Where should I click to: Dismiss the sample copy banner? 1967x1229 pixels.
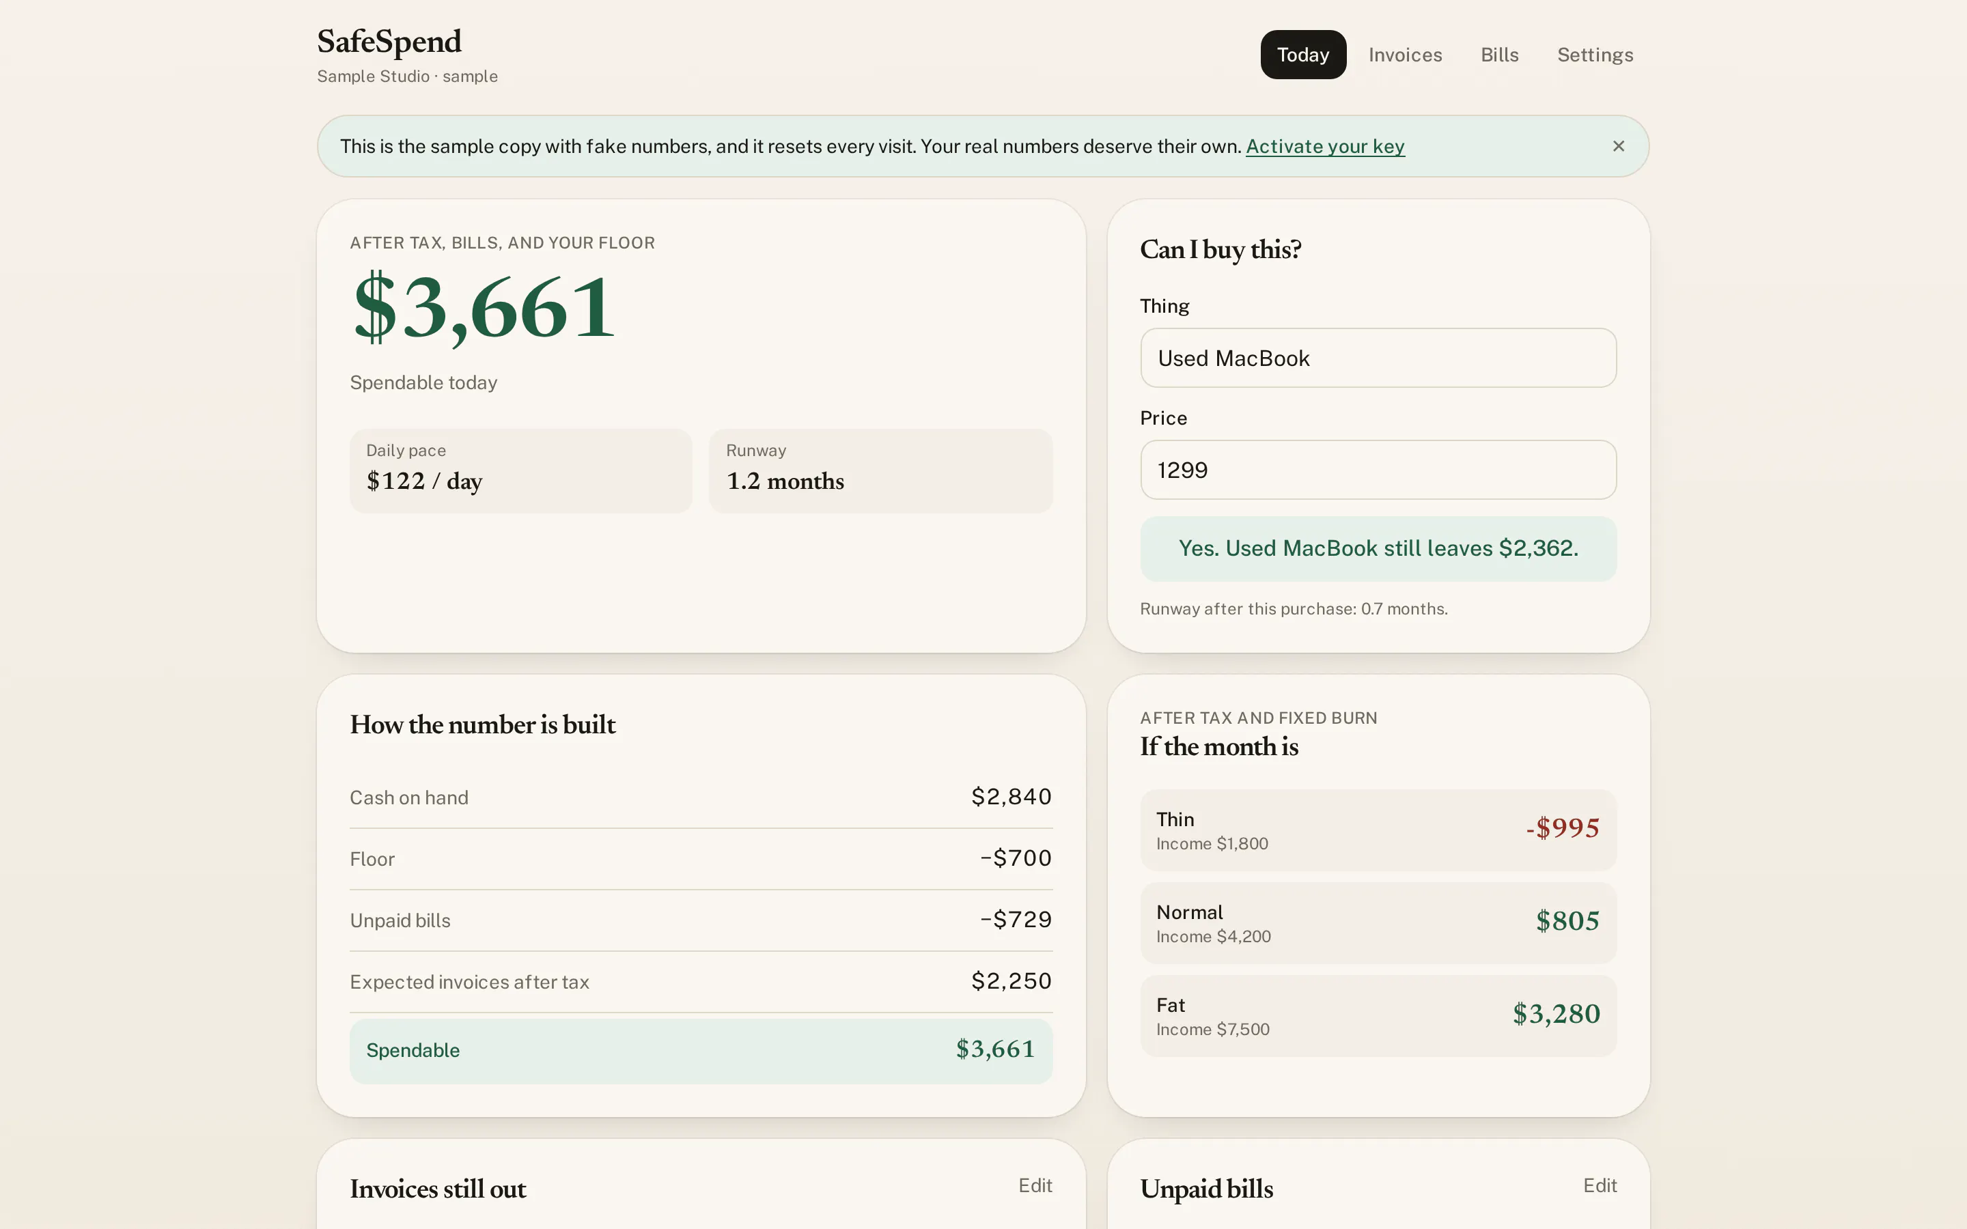pos(1617,146)
